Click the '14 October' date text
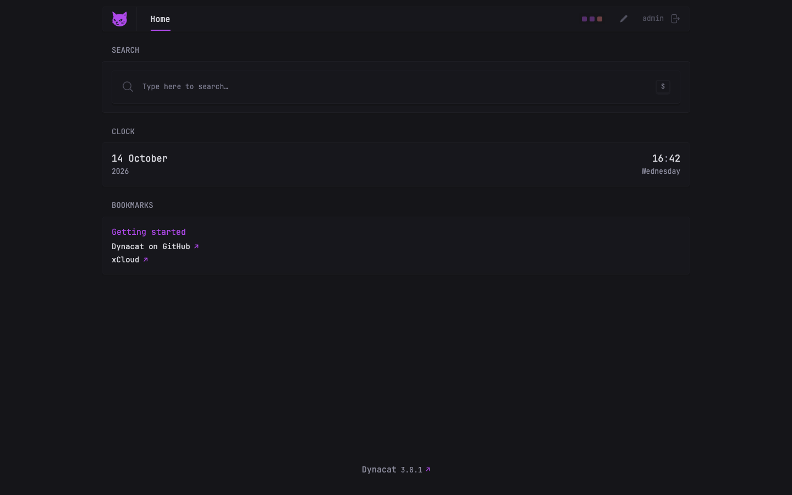The width and height of the screenshot is (792, 495). (140, 158)
